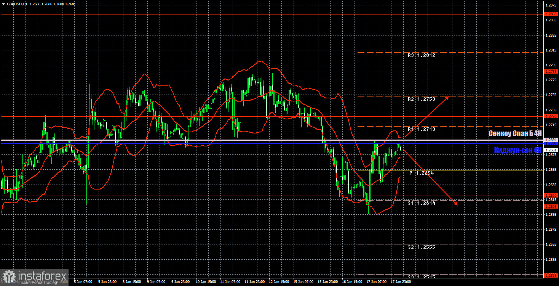The width and height of the screenshot is (559, 286).
Task: Click the 1.2835 price axis value
Action: [551, 35]
